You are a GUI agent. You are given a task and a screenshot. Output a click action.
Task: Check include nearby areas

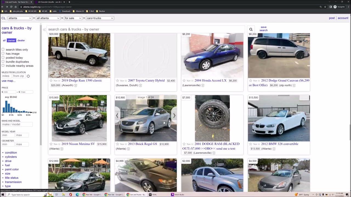point(3,66)
